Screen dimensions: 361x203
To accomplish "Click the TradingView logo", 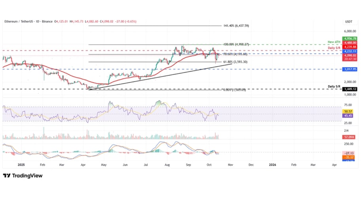I will [x=23, y=176].
